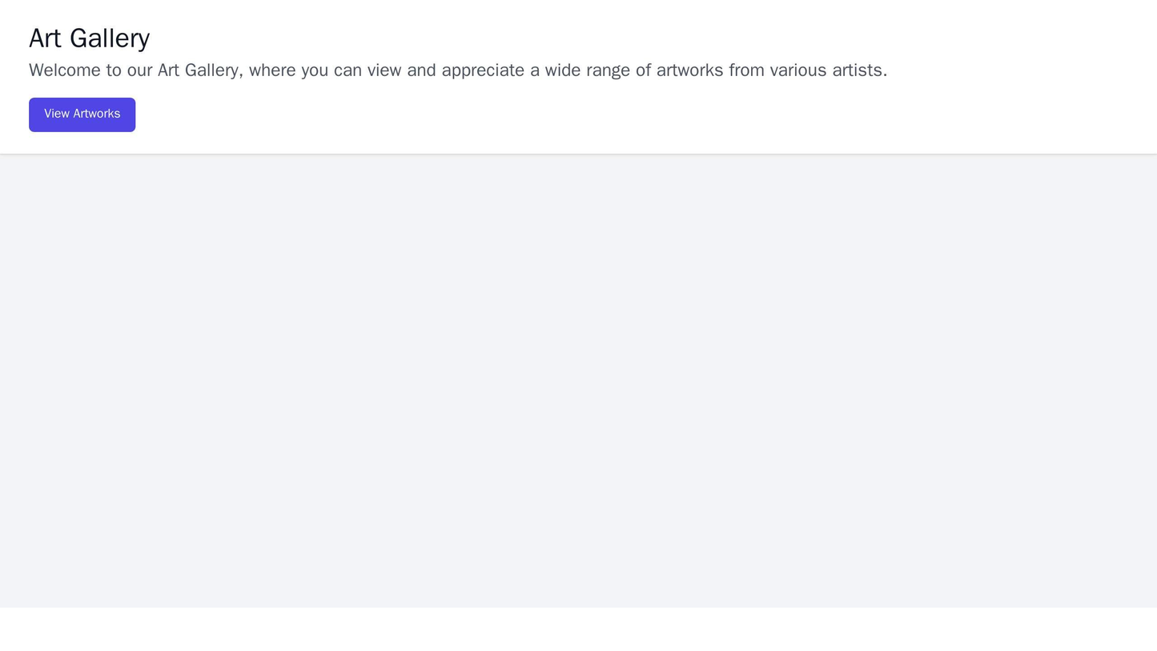This screenshot has width=1157, height=651.
Task: Click the white footer strip
Action: 576,629
